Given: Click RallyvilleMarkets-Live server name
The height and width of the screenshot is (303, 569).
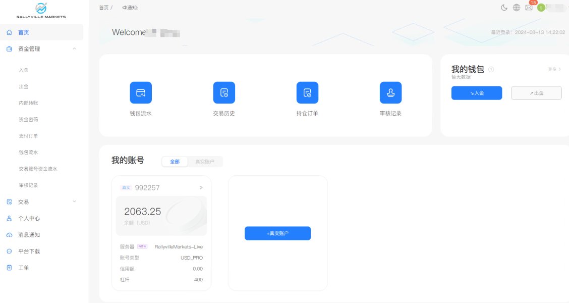Looking at the screenshot, I should pos(179,246).
